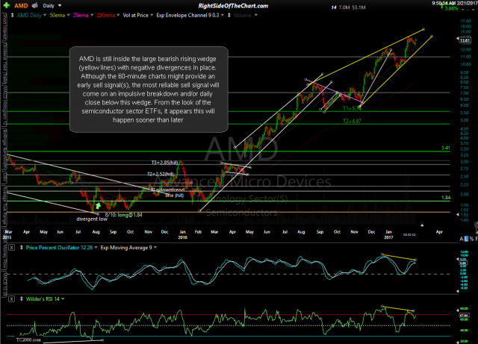Click the white up-triangle marker above time axis

tap(422, 225)
